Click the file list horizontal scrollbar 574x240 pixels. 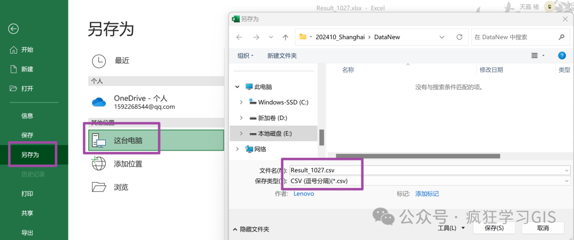(418, 156)
